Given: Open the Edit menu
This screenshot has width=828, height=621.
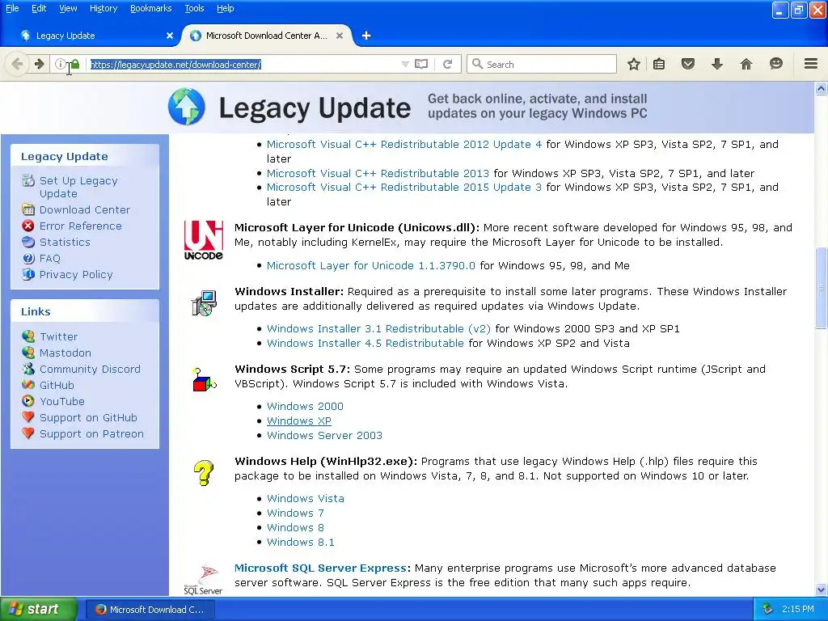Looking at the screenshot, I should (x=39, y=8).
